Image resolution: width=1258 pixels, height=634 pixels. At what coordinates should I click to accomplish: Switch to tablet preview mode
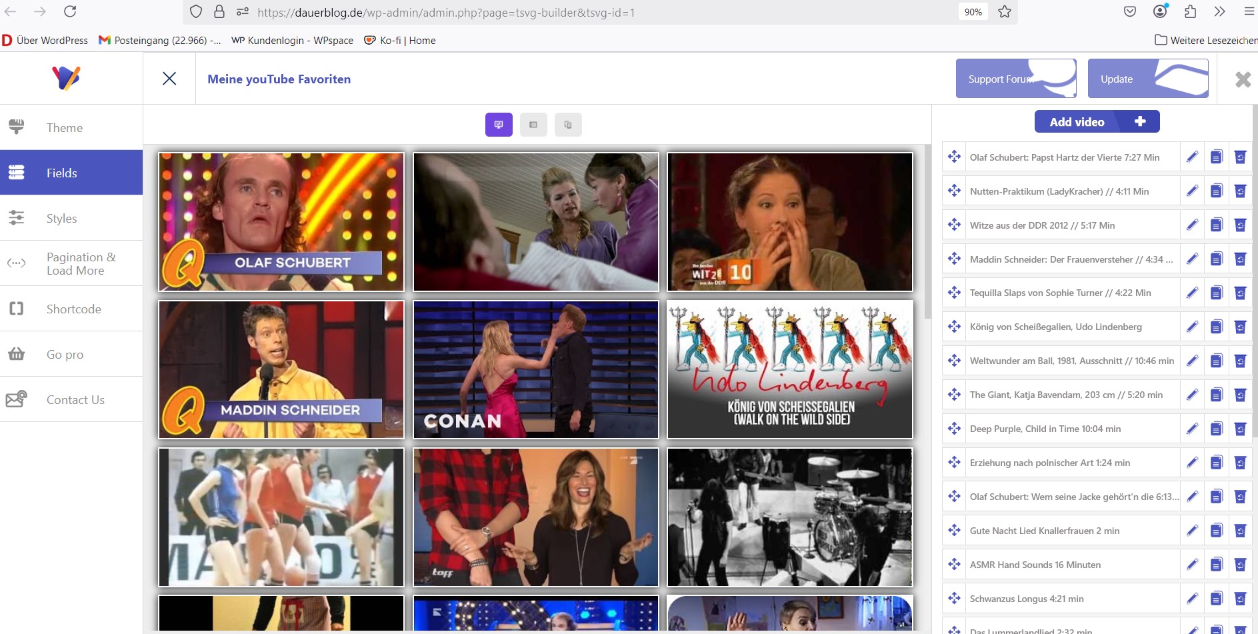tap(533, 125)
